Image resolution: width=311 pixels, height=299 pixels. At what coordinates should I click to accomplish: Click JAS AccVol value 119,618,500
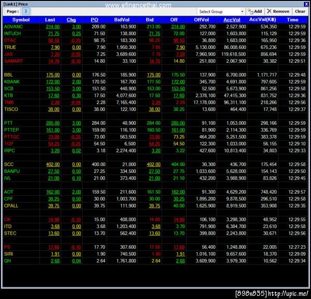coord(234,54)
